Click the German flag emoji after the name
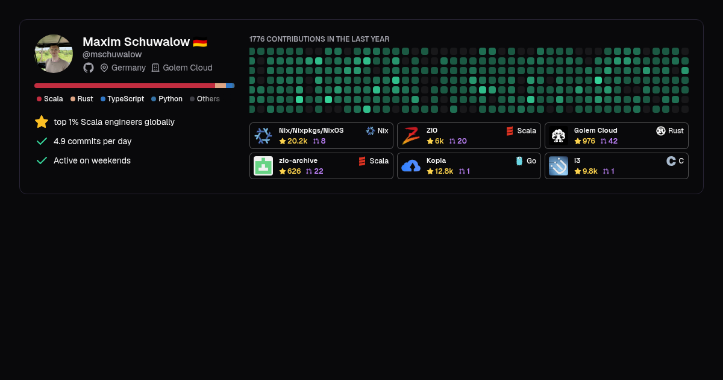The height and width of the screenshot is (380, 723). pyautogui.click(x=200, y=42)
